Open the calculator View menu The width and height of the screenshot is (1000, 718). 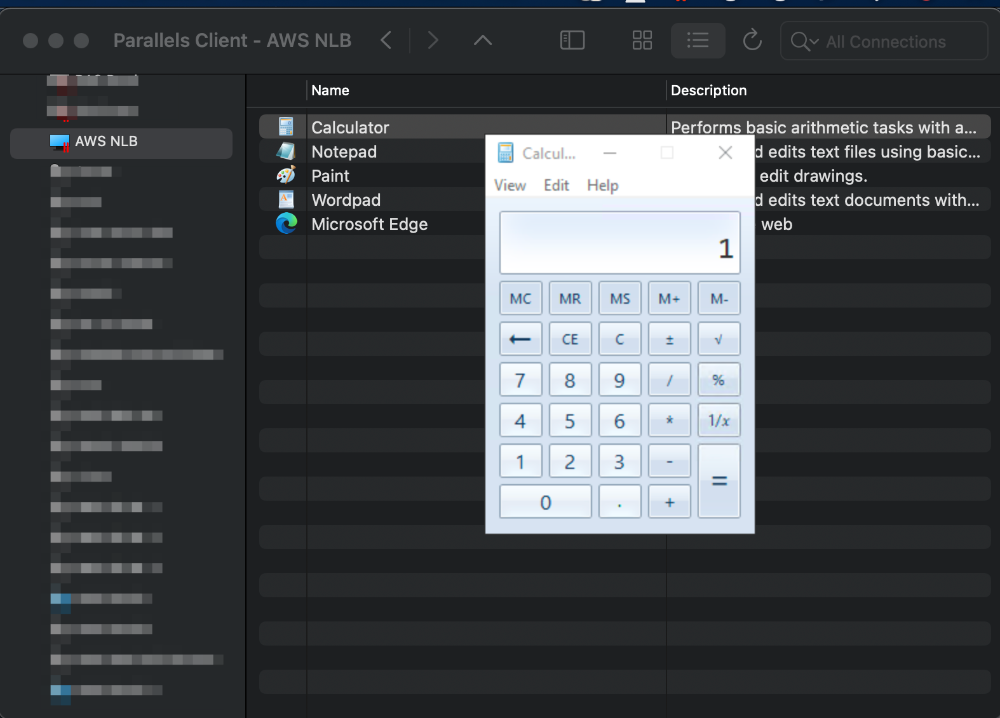(x=510, y=186)
